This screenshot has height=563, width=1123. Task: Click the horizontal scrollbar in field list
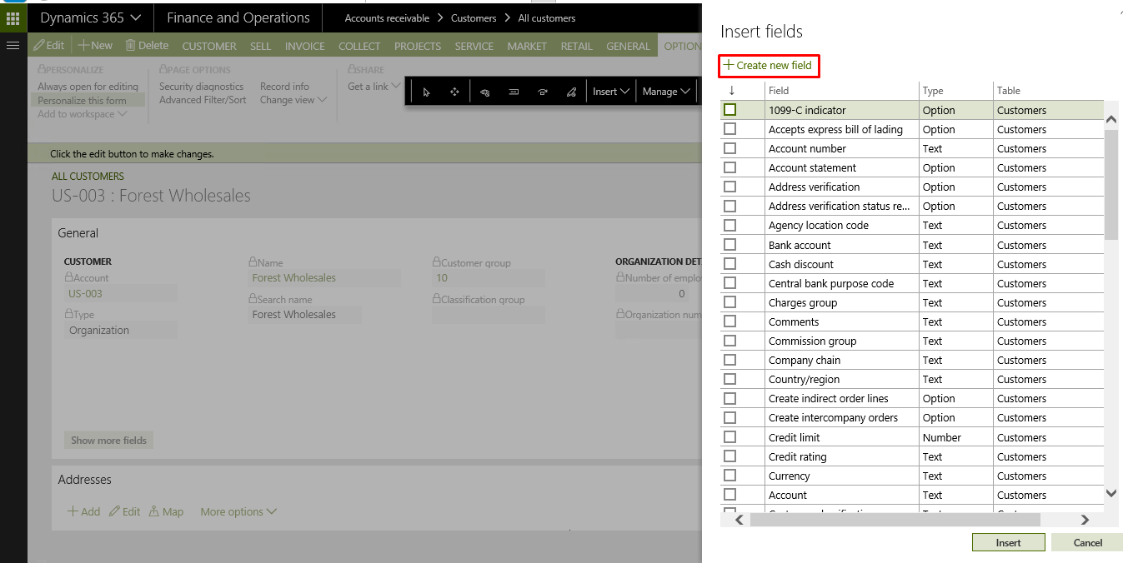pyautogui.click(x=895, y=520)
